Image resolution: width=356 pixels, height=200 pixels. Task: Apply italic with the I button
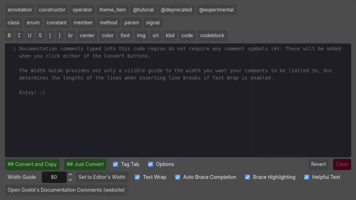coord(19,35)
